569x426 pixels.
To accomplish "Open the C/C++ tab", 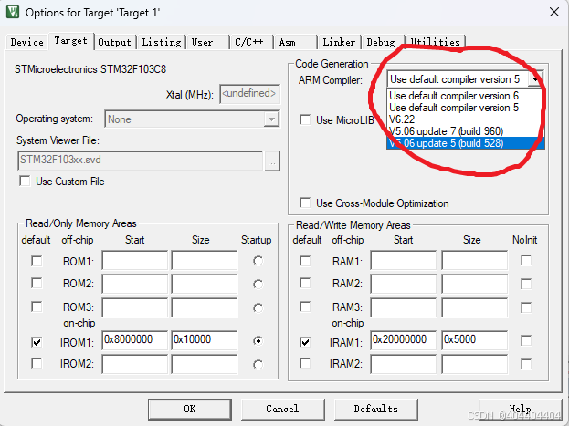I will click(x=249, y=42).
